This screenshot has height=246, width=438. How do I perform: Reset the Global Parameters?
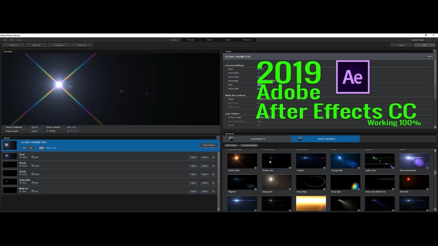(x=430, y=57)
